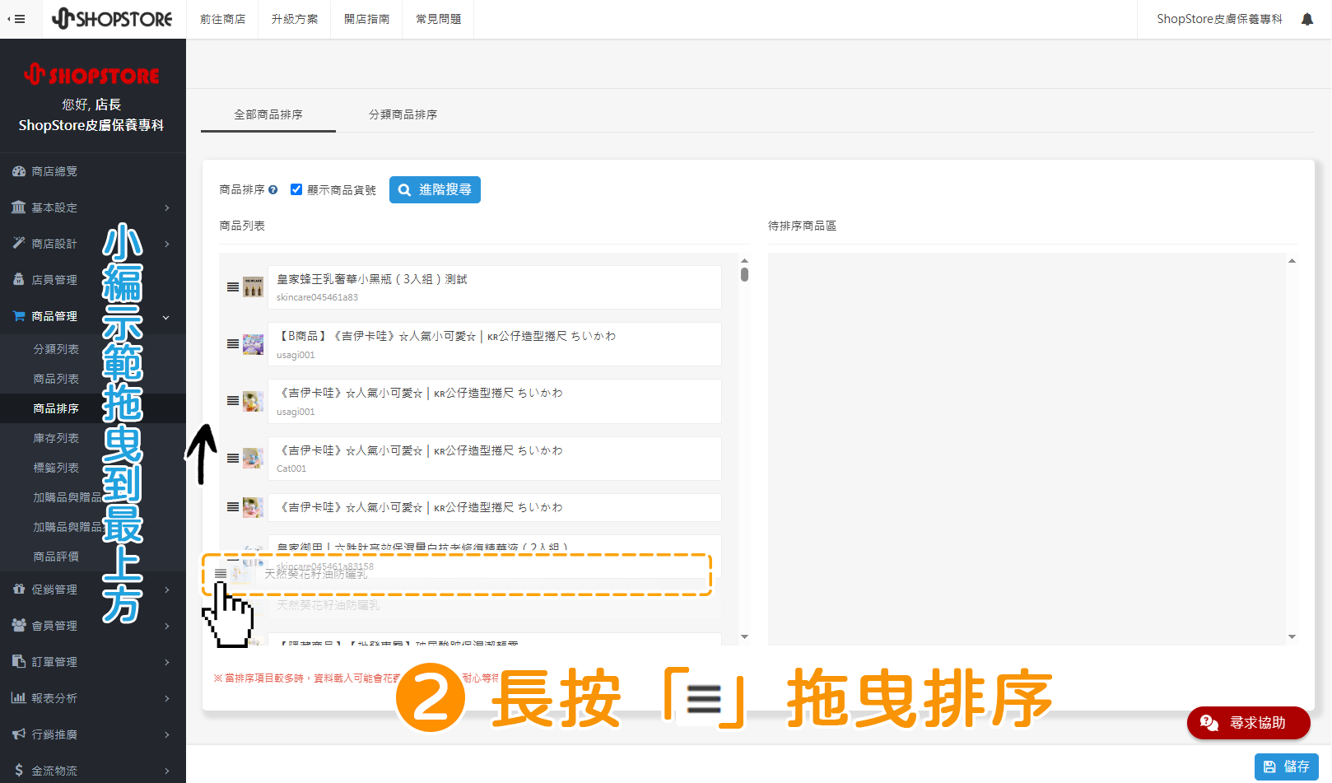This screenshot has width=1332, height=783.
Task: Expand 會員管理 menu chevron
Action: click(x=167, y=626)
